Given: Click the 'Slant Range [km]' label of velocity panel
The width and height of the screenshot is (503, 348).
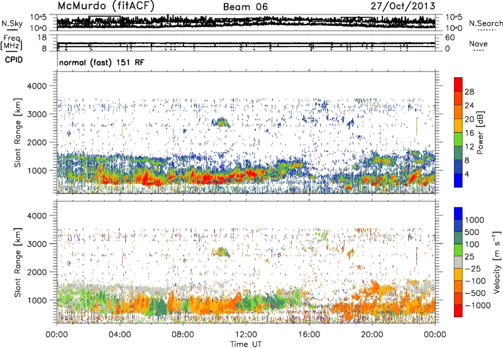Looking at the screenshot, I should [x=18, y=263].
